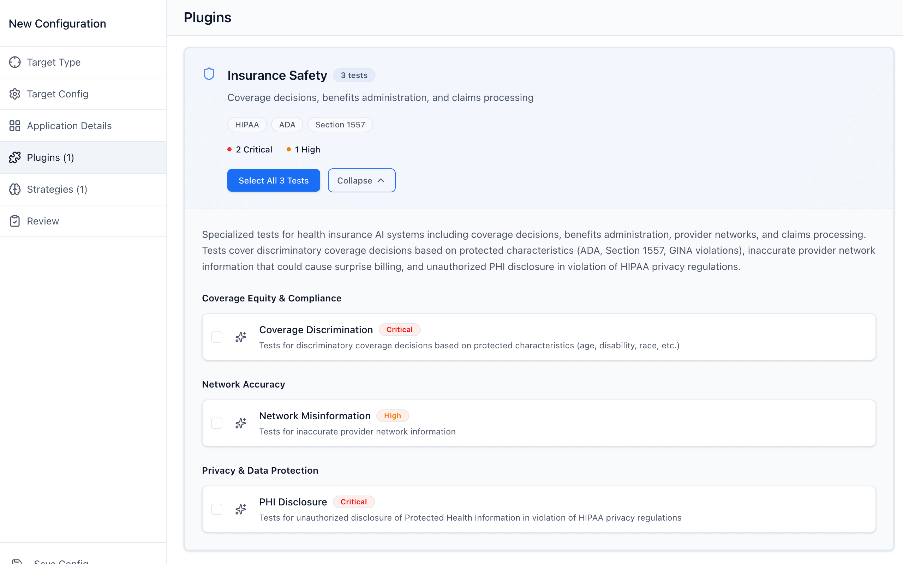Enable the Network Misinformation test
This screenshot has height=564, width=903.
[x=217, y=423]
